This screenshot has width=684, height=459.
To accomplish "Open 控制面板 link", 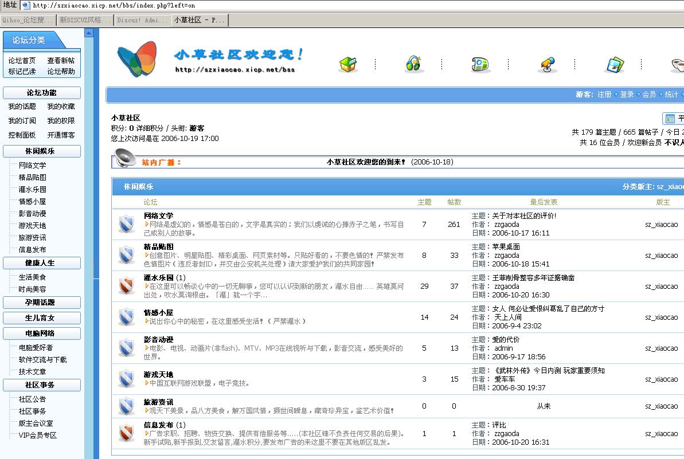I will (x=22, y=135).
